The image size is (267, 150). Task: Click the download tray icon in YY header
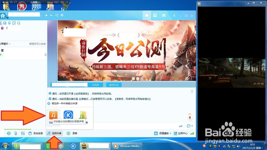174,15
